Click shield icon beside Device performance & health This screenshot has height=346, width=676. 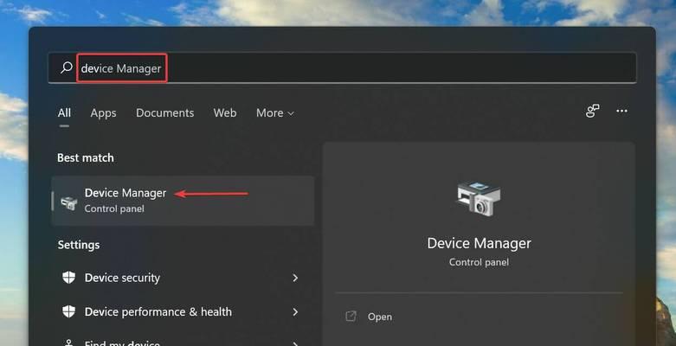(68, 311)
